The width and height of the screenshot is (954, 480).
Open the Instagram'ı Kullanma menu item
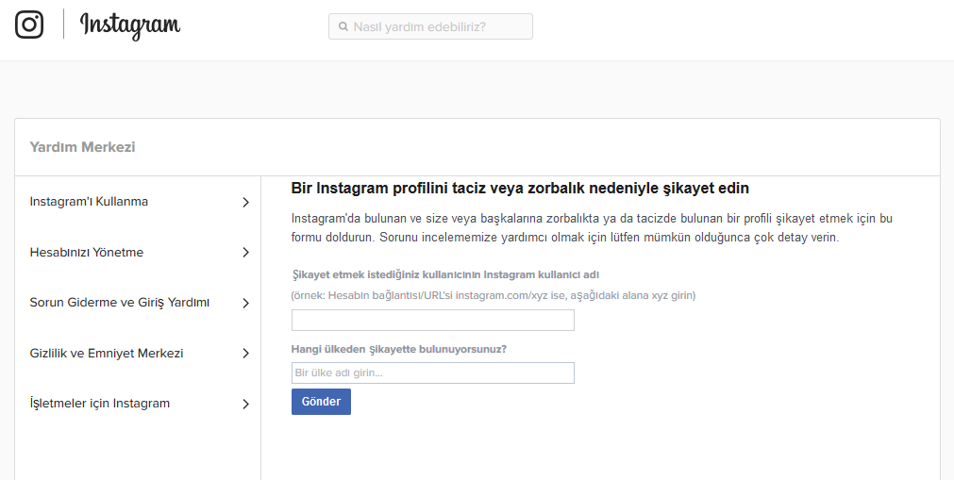[89, 202]
